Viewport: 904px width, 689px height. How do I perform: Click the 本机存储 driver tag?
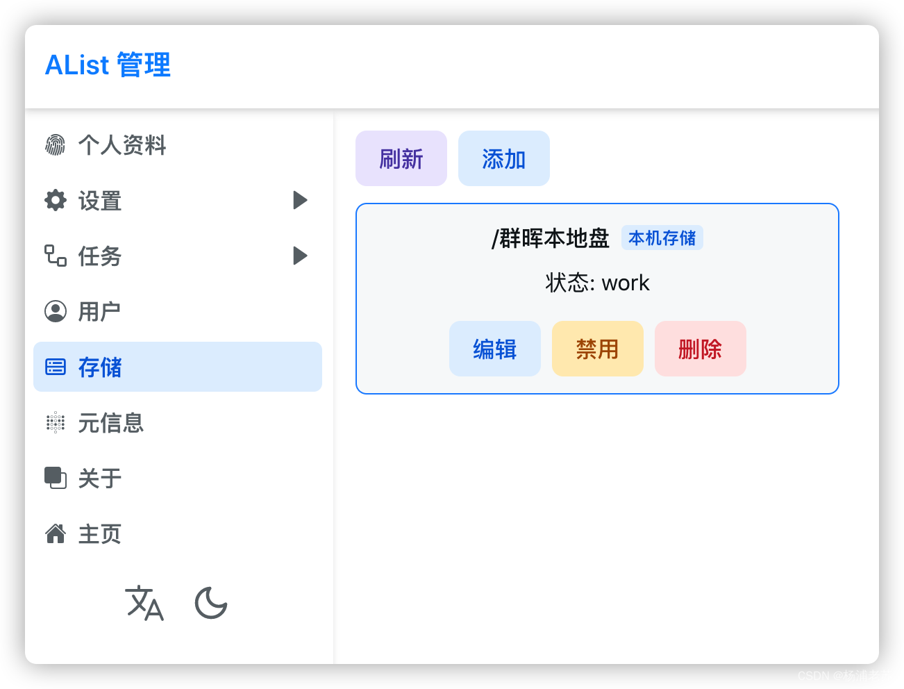pos(662,238)
